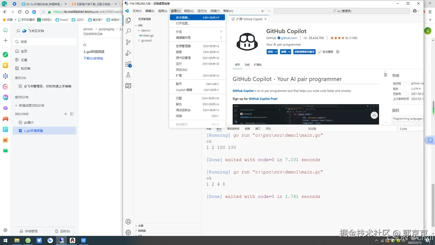Open the 文件(F) menu
This screenshot has height=245, width=435.
tap(137, 11)
